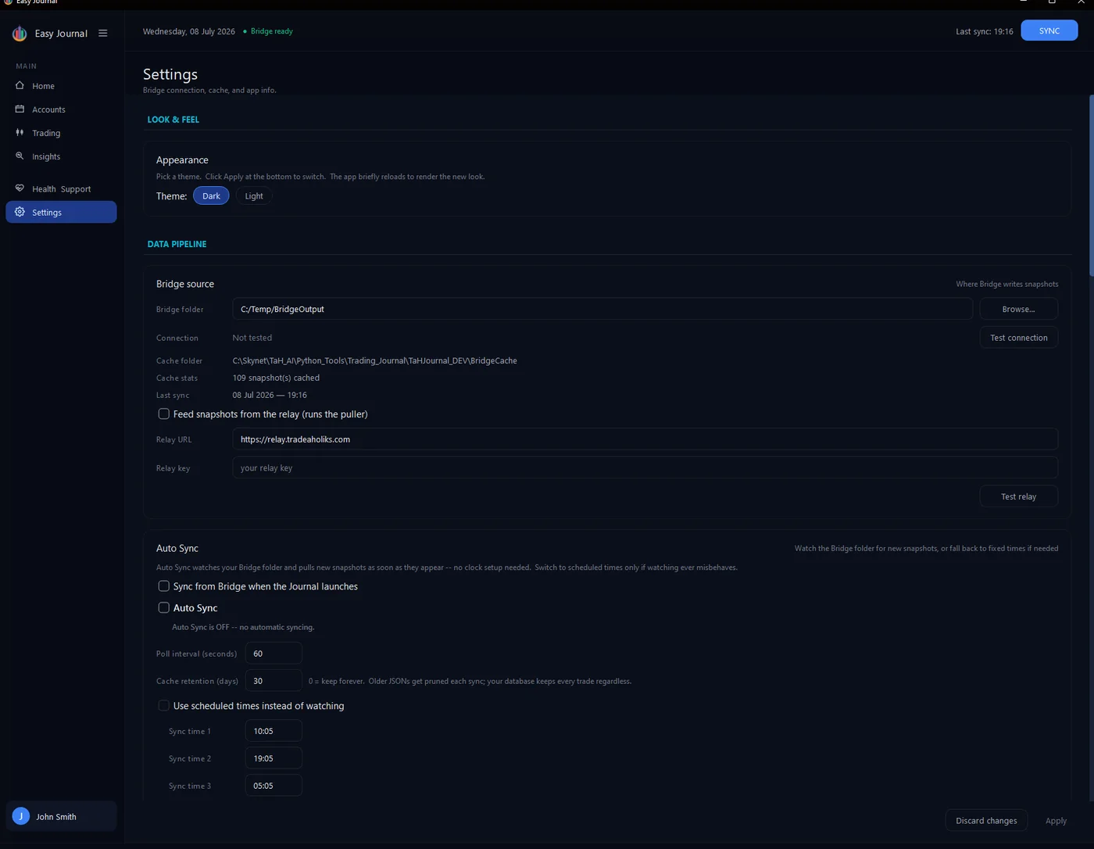Enable Use scheduled times instead of watching

[x=164, y=705]
